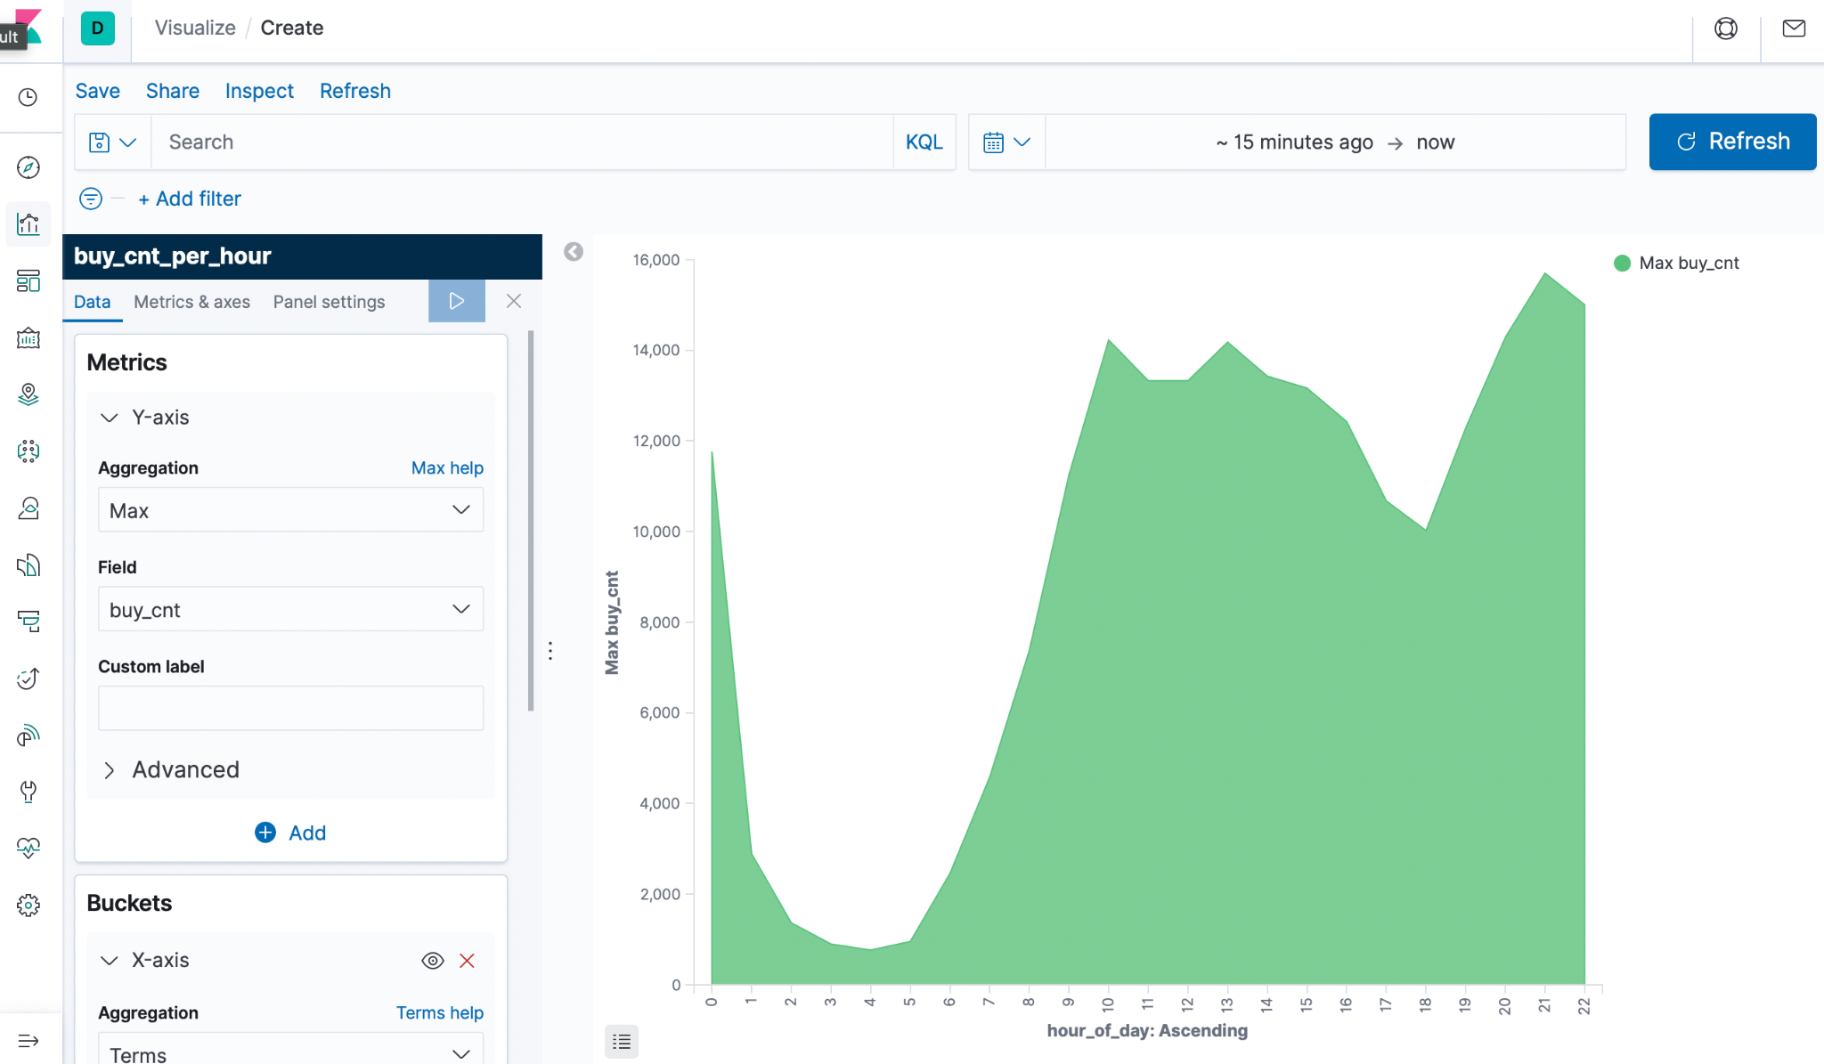Open the Discover (compass) panel icon
Screen dimensions: 1824x1064
[30, 170]
